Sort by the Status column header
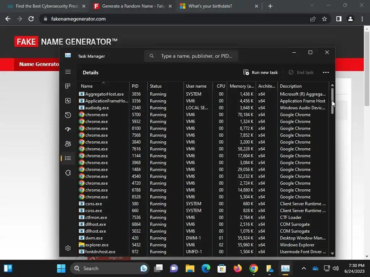370x277 pixels. (x=165, y=86)
